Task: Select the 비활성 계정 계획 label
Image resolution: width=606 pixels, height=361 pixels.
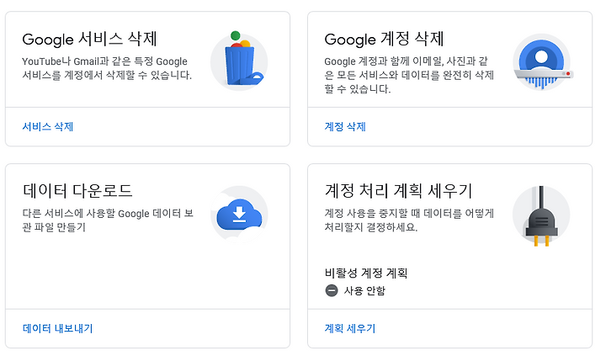Action: tap(366, 273)
